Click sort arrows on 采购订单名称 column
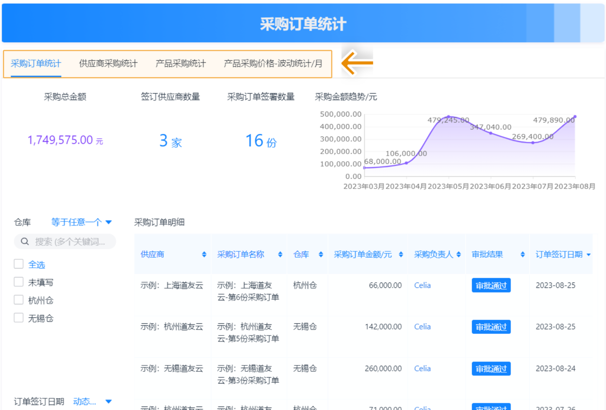The image size is (606, 410). pos(280,255)
